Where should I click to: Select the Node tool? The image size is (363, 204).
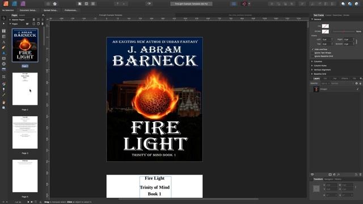[3, 24]
